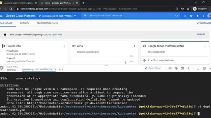211x118 pixels.
Task: Click the address bar zoom magnifier icon
Action: tap(177, 9)
